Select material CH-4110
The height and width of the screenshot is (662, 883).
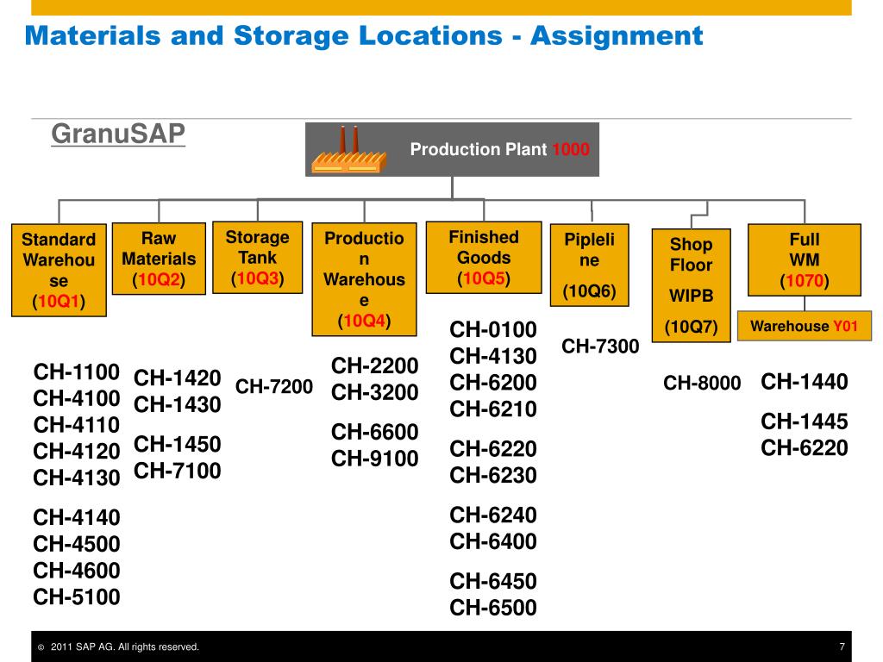(x=77, y=425)
